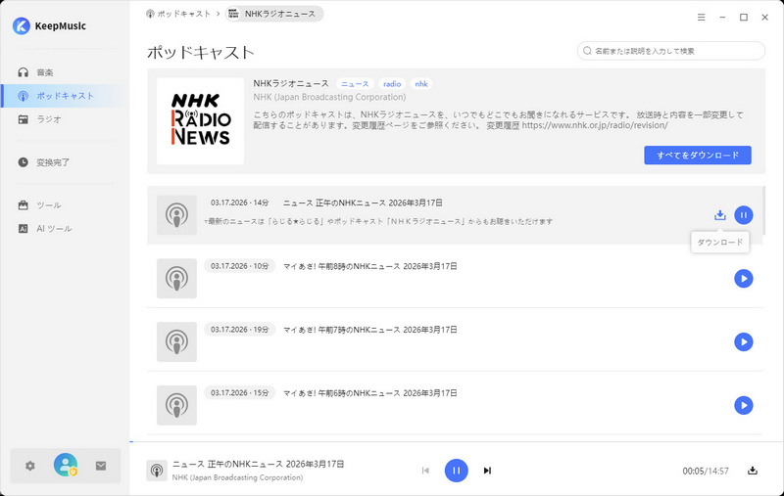784x496 pixels.
Task: Select the ニュース tag
Action: point(355,84)
